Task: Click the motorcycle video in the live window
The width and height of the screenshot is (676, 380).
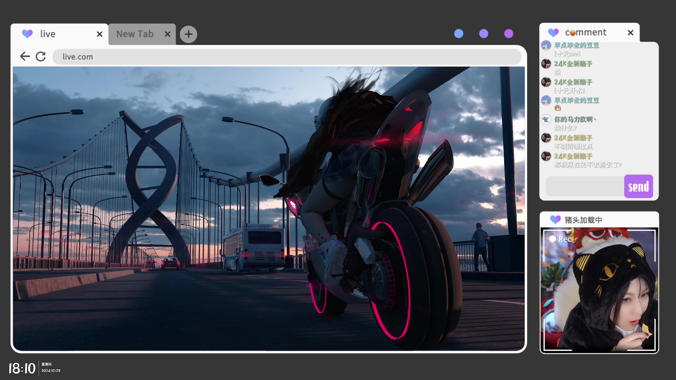Action: tap(269, 209)
